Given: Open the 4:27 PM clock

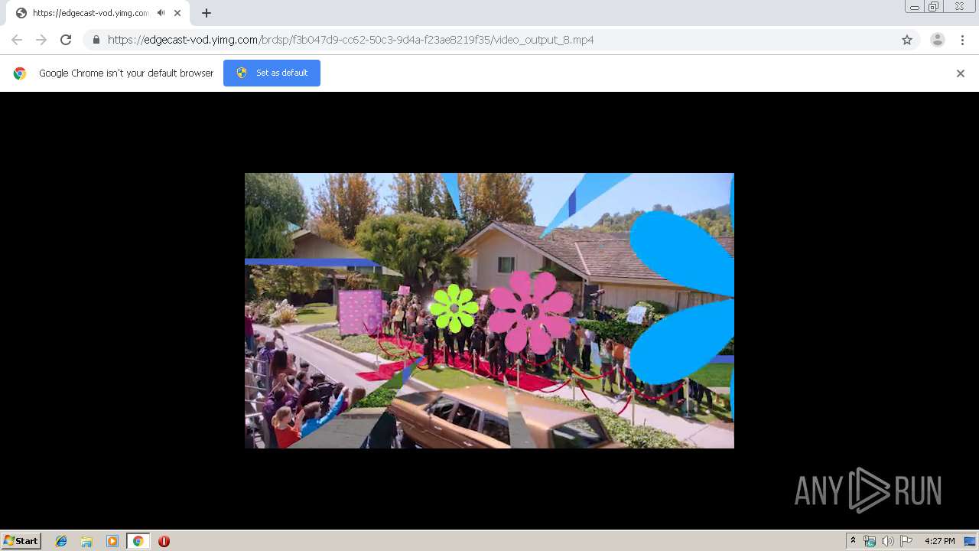Looking at the screenshot, I should pos(939,541).
